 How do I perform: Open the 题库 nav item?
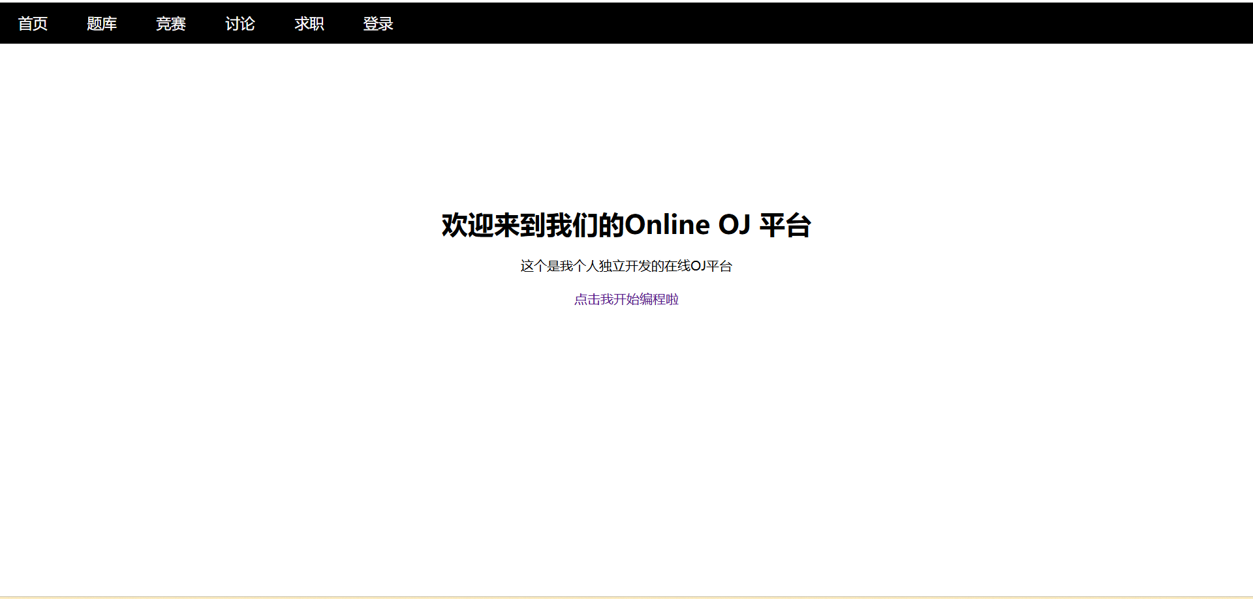click(x=102, y=24)
